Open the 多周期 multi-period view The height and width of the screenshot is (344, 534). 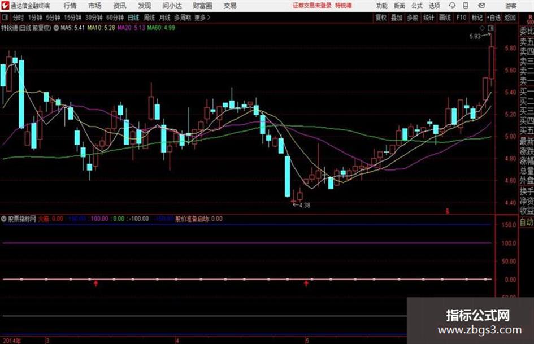[x=183, y=18]
